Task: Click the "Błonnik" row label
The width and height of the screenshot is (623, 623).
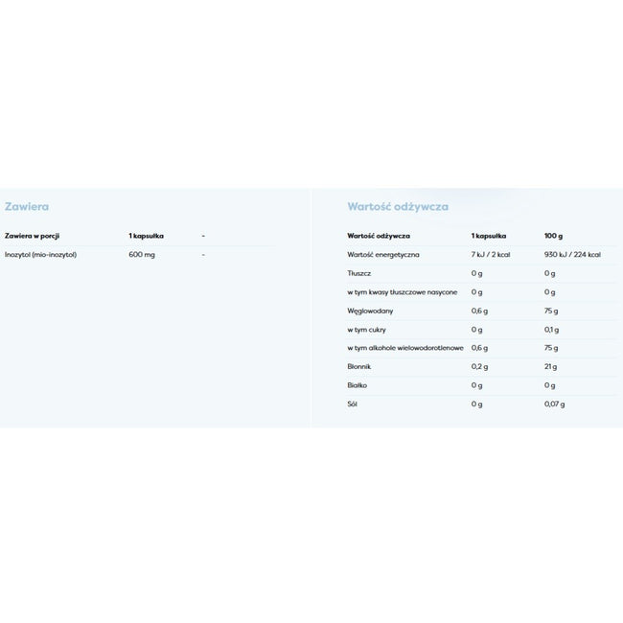Action: [358, 366]
